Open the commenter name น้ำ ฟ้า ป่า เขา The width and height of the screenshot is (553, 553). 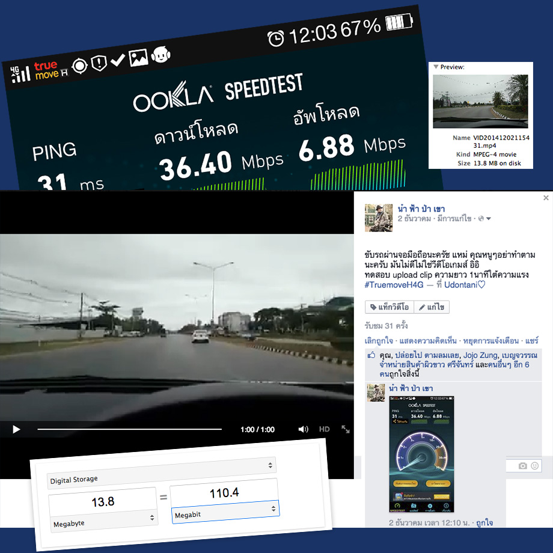(x=411, y=389)
